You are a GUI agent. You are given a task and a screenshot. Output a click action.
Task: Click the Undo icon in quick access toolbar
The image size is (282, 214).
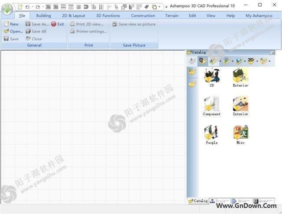[x=27, y=7]
